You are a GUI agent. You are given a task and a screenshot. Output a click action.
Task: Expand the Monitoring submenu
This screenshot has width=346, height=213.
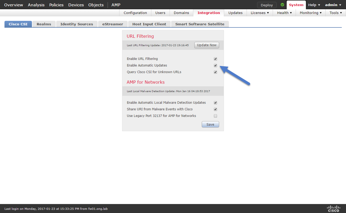pos(311,13)
